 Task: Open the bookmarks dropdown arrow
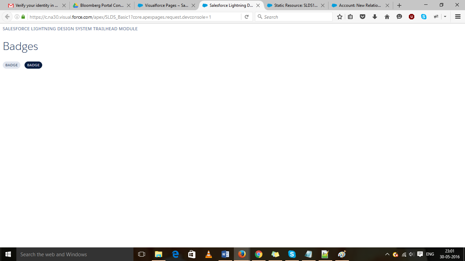coord(445,16)
